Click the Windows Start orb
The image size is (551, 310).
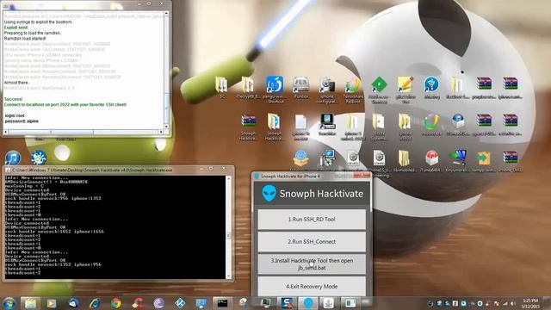coord(9,303)
